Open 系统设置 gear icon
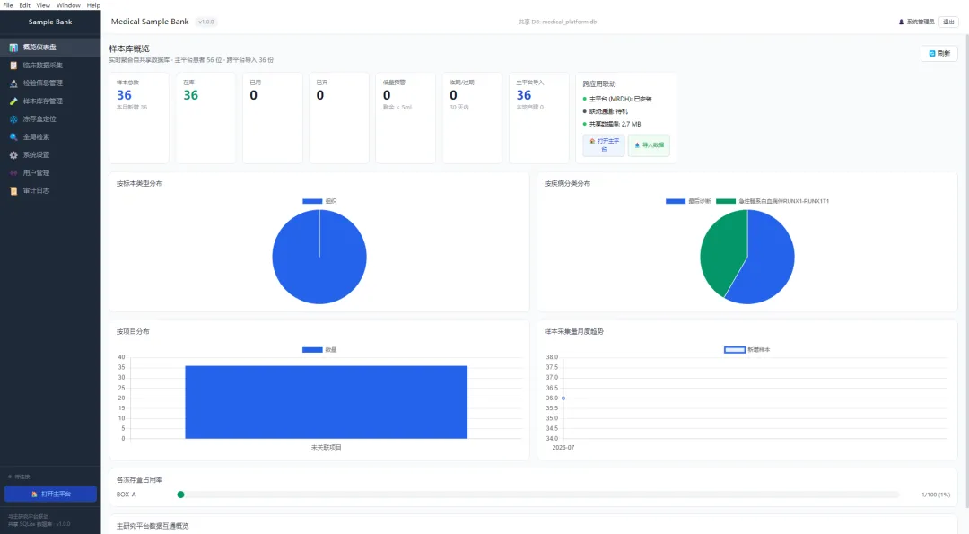This screenshot has height=534, width=969. (x=13, y=155)
